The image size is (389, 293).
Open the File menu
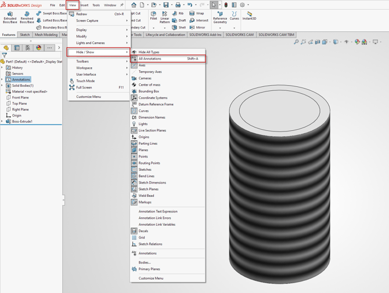[x=53, y=5]
